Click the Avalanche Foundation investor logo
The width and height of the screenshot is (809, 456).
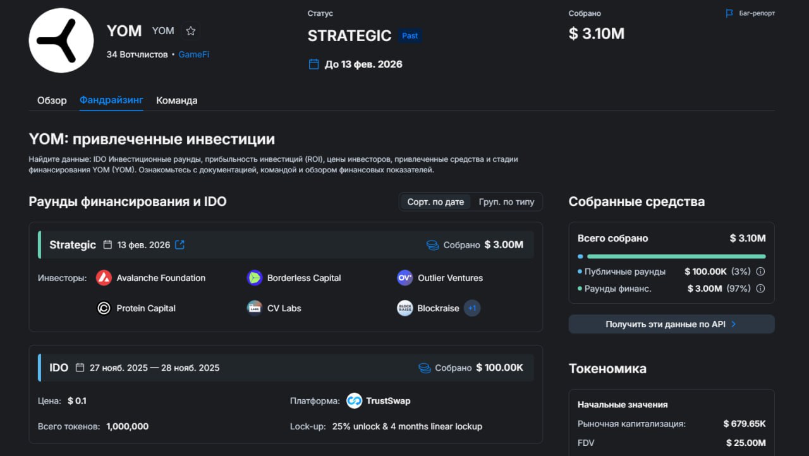(104, 278)
